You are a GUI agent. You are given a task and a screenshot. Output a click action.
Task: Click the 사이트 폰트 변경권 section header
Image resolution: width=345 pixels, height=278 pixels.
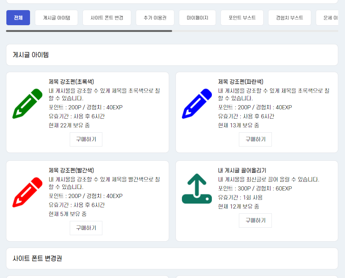pos(37,258)
